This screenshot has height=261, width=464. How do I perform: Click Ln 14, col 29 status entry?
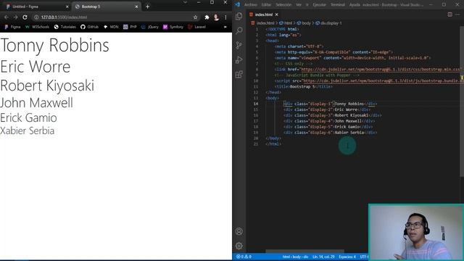coord(323,257)
